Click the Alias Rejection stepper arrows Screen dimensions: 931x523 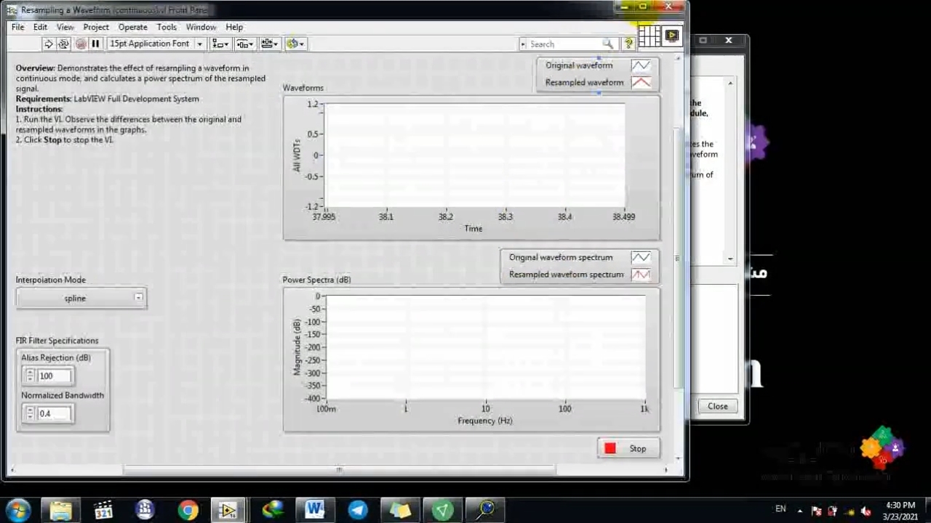(x=30, y=376)
